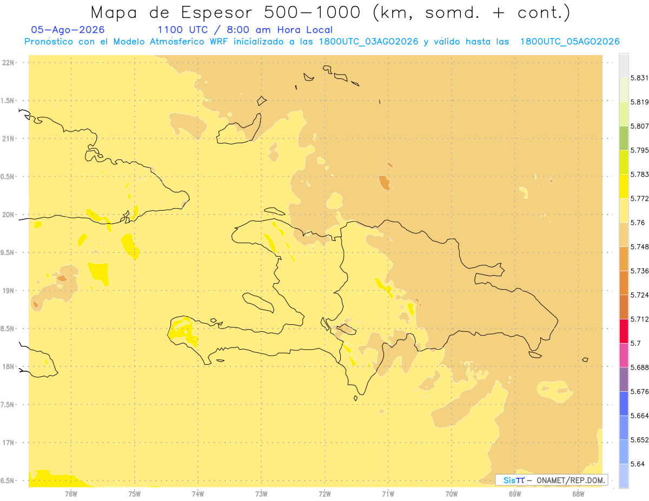Click the legend value '5.831'
The image size is (649, 501).
[640, 78]
